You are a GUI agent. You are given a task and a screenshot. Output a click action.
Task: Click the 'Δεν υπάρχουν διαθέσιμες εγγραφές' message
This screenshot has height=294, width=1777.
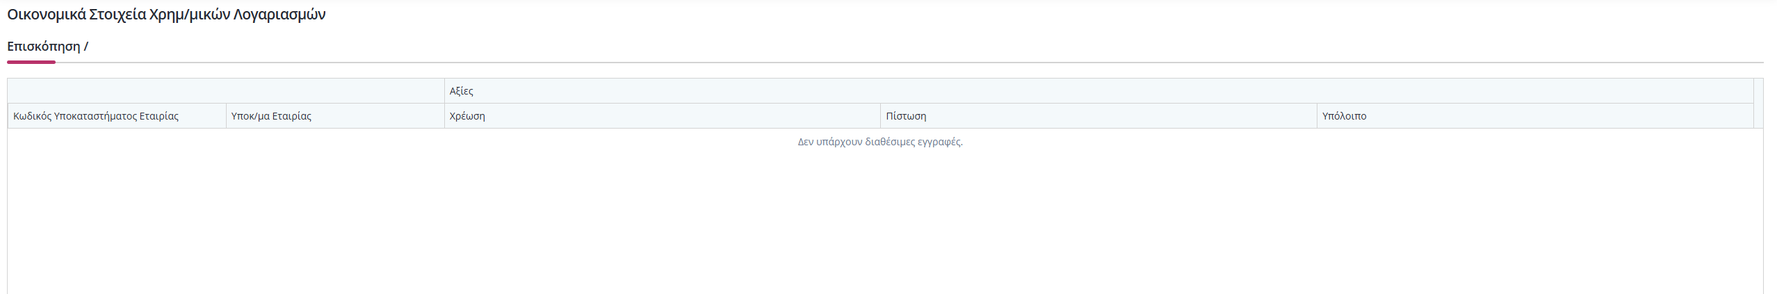880,142
